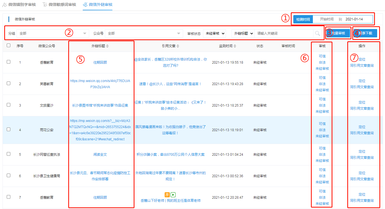Viewport: 385px width, 209px height.
Task: Click the 微信外链审核 tab icon
Action: [85, 5]
